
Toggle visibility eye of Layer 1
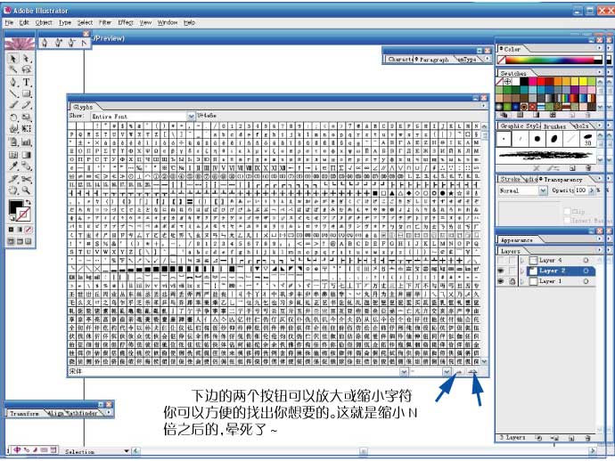(x=501, y=281)
